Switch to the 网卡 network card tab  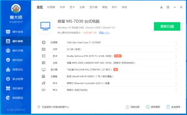click(x=114, y=7)
